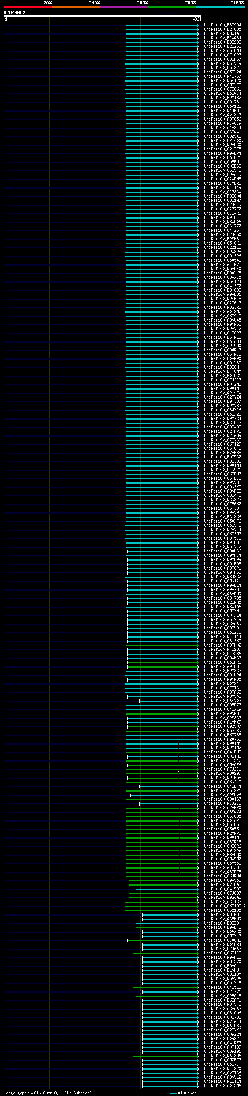
Task: Open hit UniRef100_A5LGM4
Action: [x=222, y=51]
